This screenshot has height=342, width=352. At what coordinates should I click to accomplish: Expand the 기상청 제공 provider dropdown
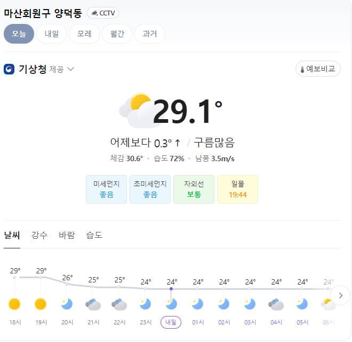[71, 69]
